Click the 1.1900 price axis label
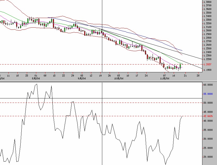 tap(207, 70)
